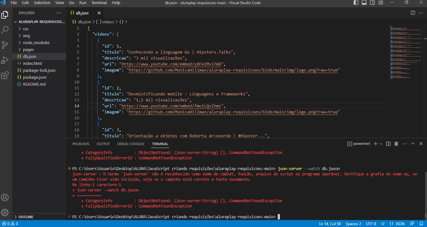Open the Help menu
The width and height of the screenshot is (427, 227).
(x=116, y=3)
